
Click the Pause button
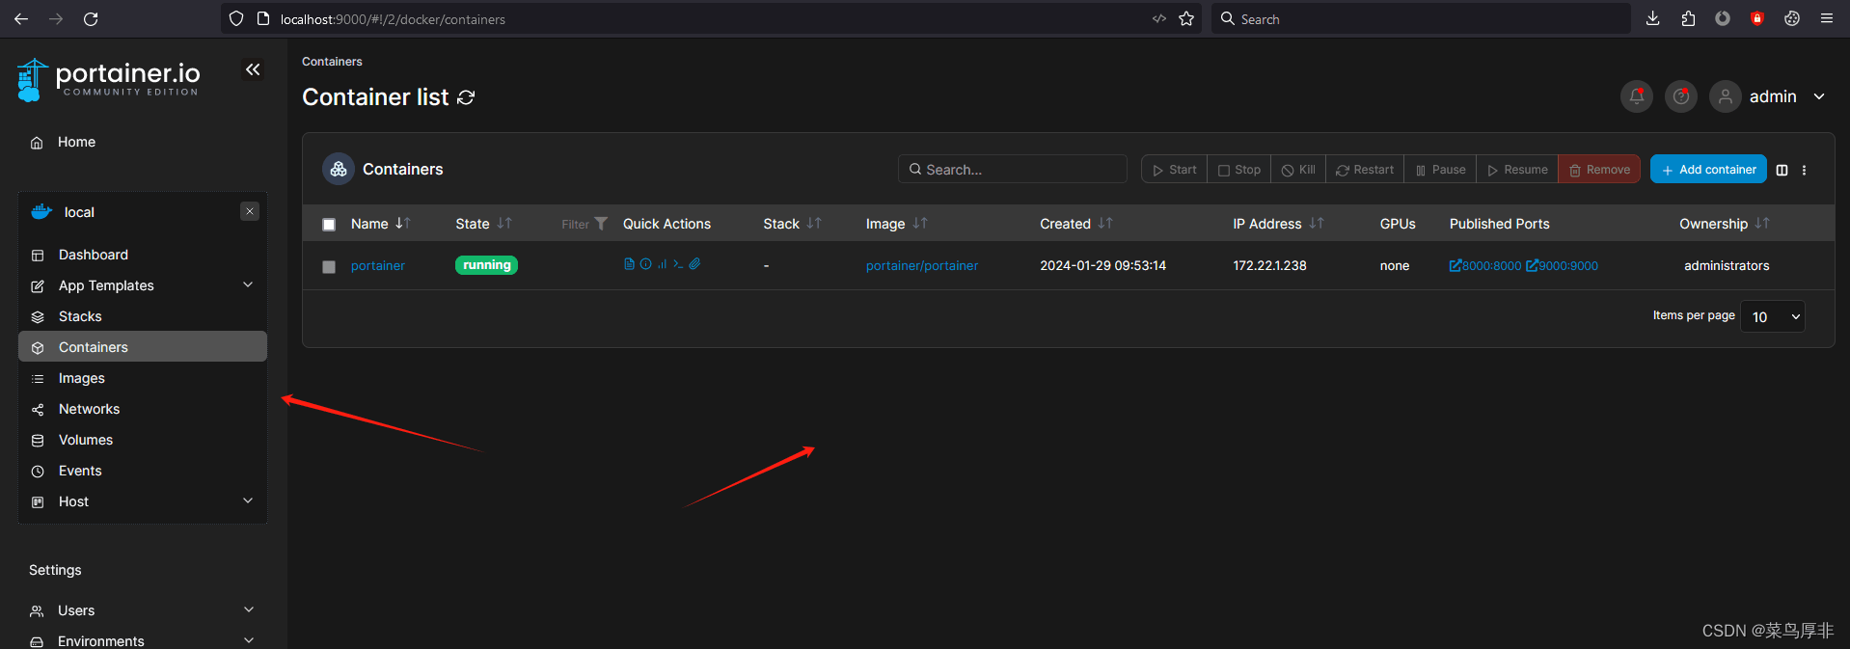(x=1440, y=169)
